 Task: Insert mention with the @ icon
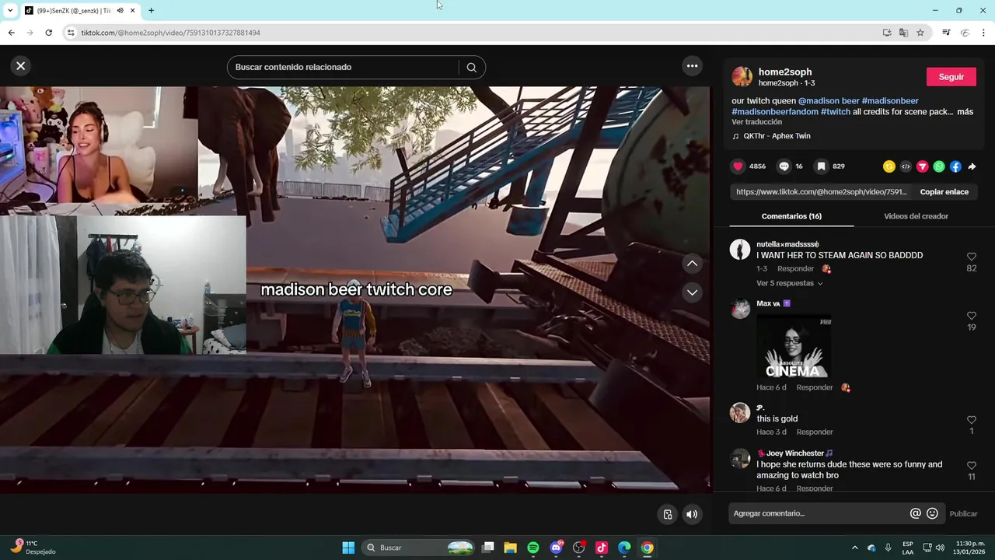point(916,513)
